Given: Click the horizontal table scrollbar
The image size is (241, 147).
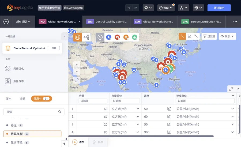Looking at the screenshot, I should [141, 136].
